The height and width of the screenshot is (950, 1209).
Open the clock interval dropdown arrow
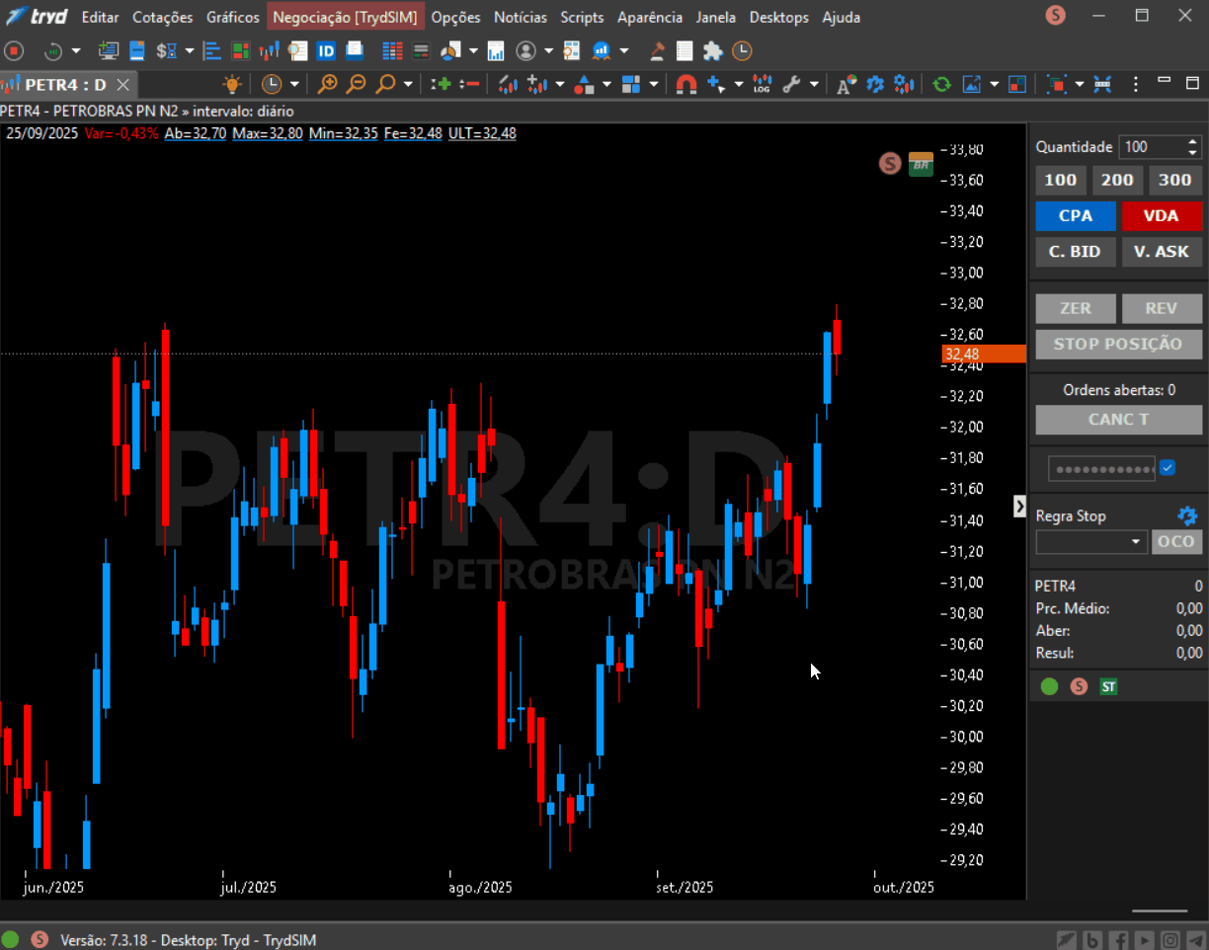coord(294,84)
